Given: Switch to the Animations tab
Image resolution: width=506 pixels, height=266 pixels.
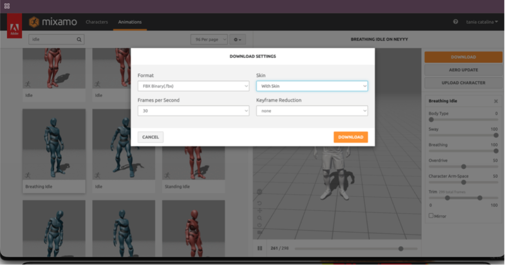Looking at the screenshot, I should pos(130,22).
